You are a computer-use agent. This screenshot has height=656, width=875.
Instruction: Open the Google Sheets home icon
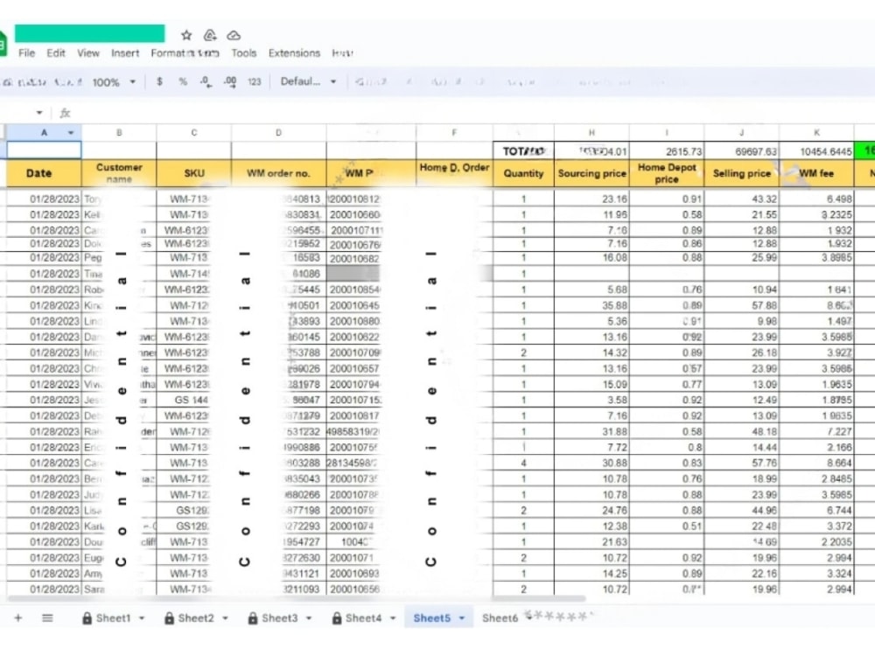click(x=3, y=44)
